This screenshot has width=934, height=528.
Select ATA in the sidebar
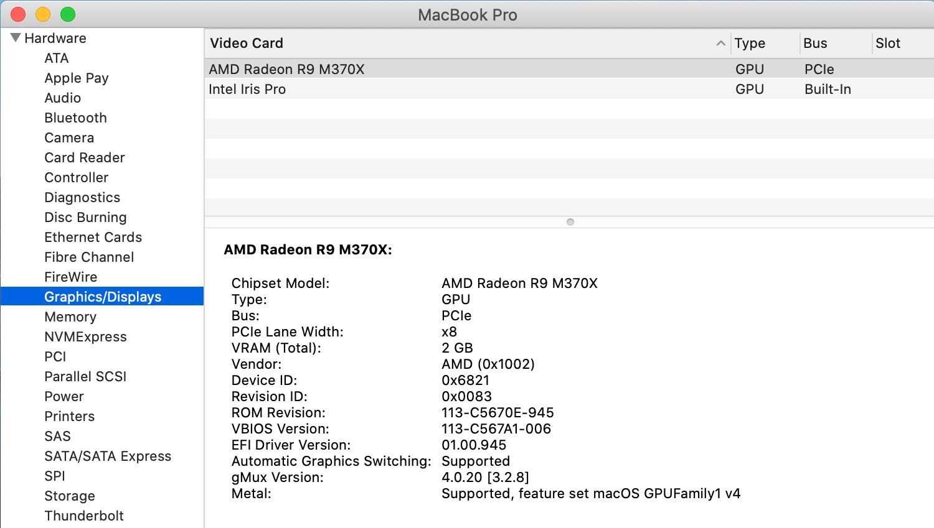56,58
